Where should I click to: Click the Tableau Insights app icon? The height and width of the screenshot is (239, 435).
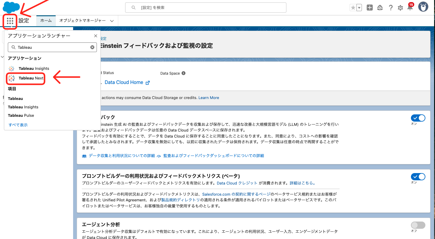(11, 69)
